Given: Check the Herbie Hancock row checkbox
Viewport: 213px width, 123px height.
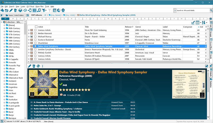Looking at the screenshot, I should click(35, 33).
